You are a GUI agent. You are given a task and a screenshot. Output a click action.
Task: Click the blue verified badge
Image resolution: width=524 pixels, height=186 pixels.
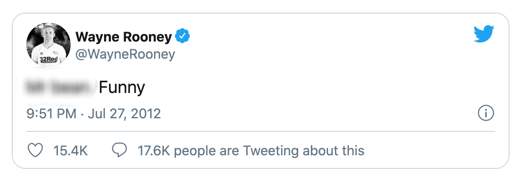pyautogui.click(x=182, y=37)
